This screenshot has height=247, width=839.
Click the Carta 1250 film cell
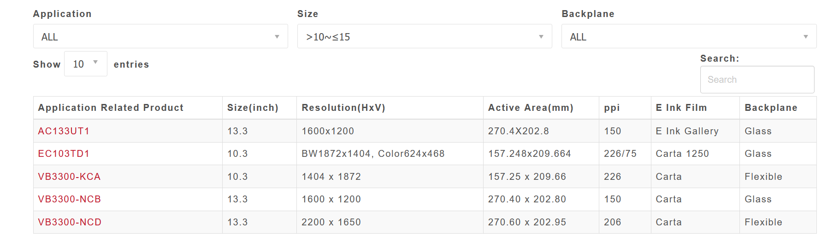coord(682,154)
